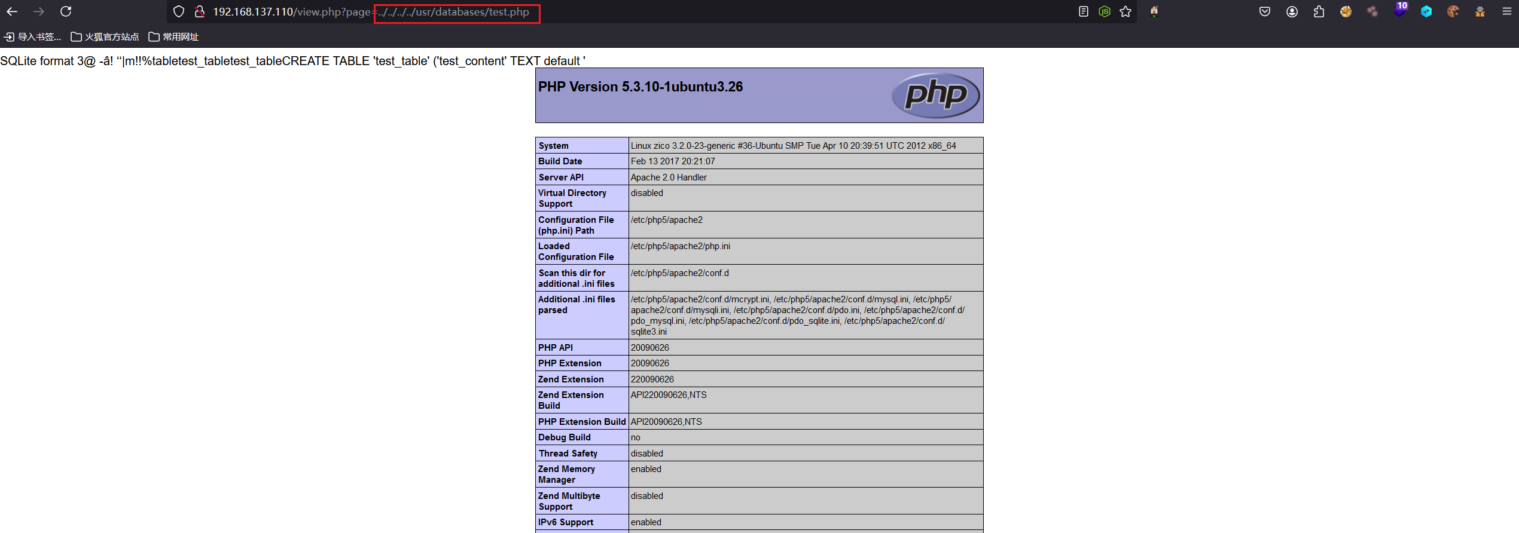The image size is (1519, 533).
Task: Click the Debug Build label
Action: coord(582,437)
